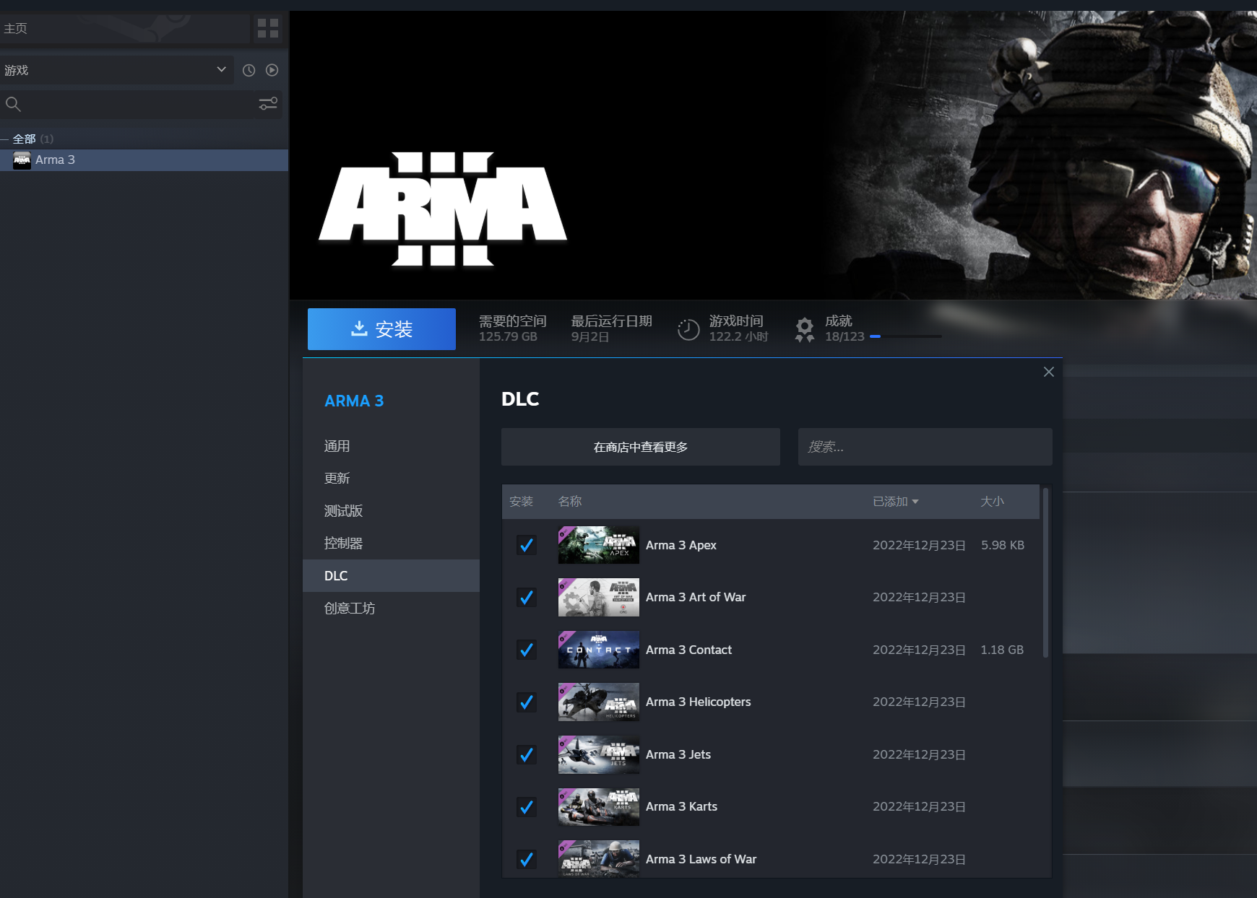Toggle Arma 3 Laws of War checkbox
1257x898 pixels.
click(527, 859)
